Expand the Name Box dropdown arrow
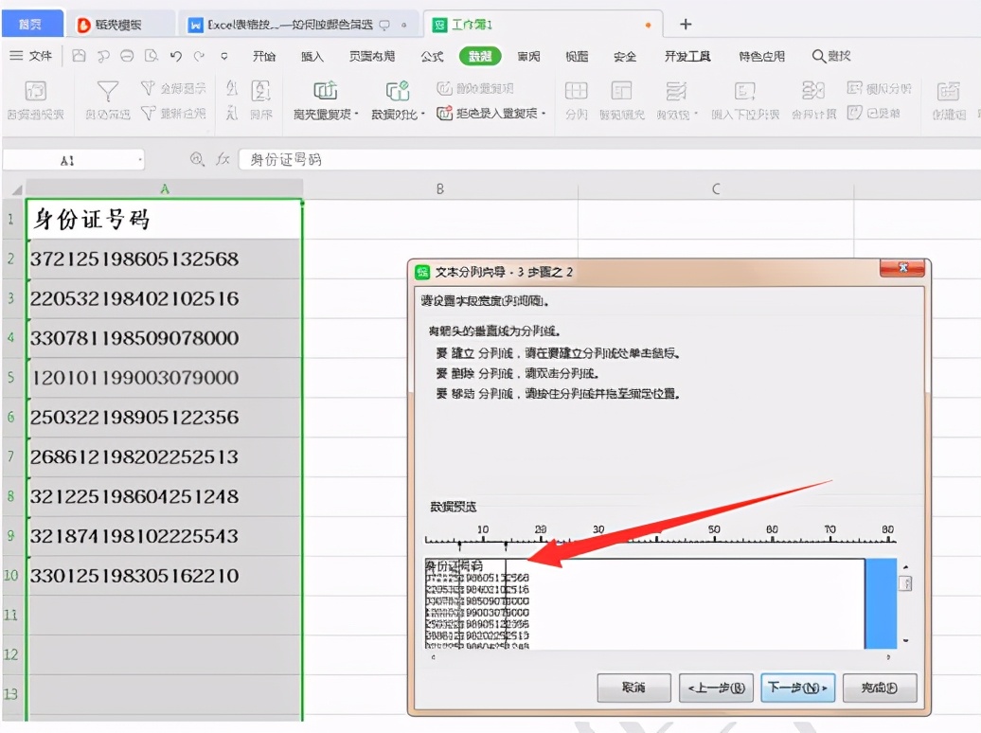Image resolution: width=981 pixels, height=733 pixels. point(140,161)
